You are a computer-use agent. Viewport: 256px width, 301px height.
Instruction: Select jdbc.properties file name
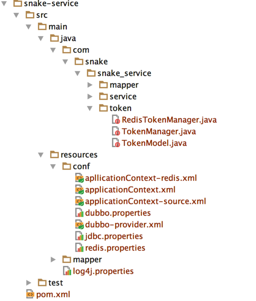pyautogui.click(x=114, y=236)
